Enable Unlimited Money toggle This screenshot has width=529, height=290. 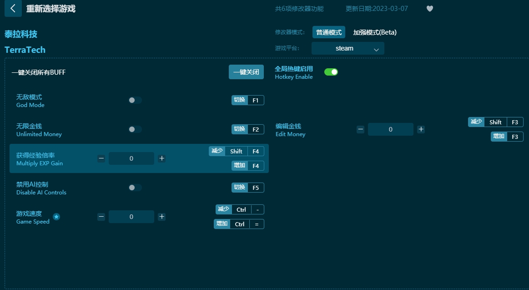click(x=135, y=129)
